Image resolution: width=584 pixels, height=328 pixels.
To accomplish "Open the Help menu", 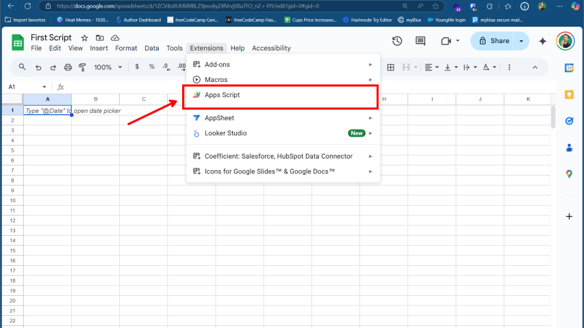I will (238, 49).
